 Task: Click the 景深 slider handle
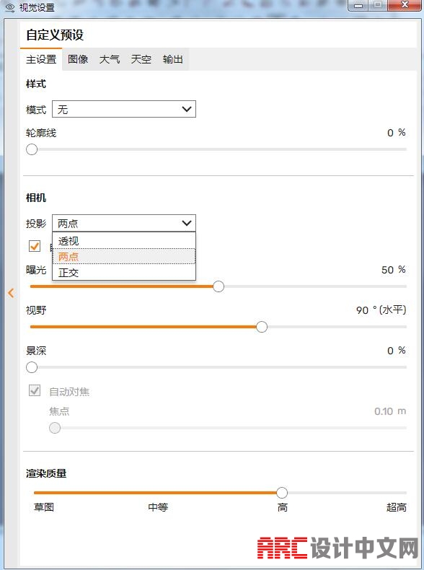[32, 367]
